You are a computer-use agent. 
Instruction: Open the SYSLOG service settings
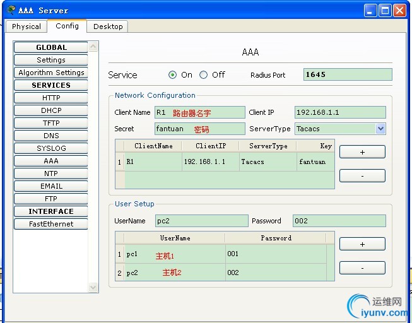click(51, 148)
